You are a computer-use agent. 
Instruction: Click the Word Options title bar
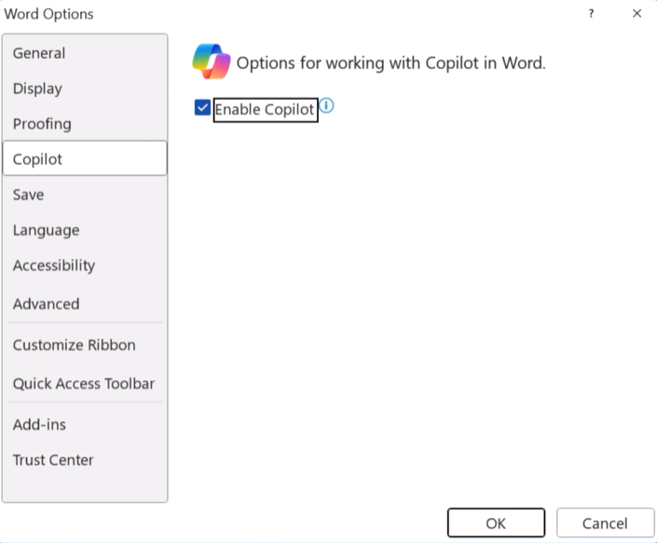point(280,14)
